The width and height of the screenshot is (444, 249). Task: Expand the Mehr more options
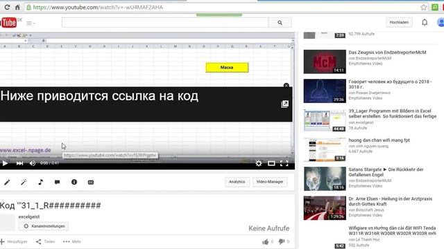tap(72, 241)
